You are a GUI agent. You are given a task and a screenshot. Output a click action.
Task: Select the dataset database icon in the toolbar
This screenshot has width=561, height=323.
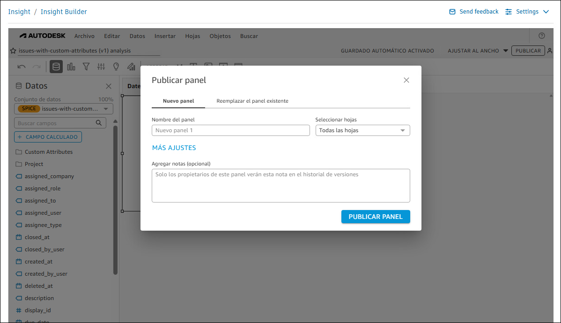tap(56, 66)
